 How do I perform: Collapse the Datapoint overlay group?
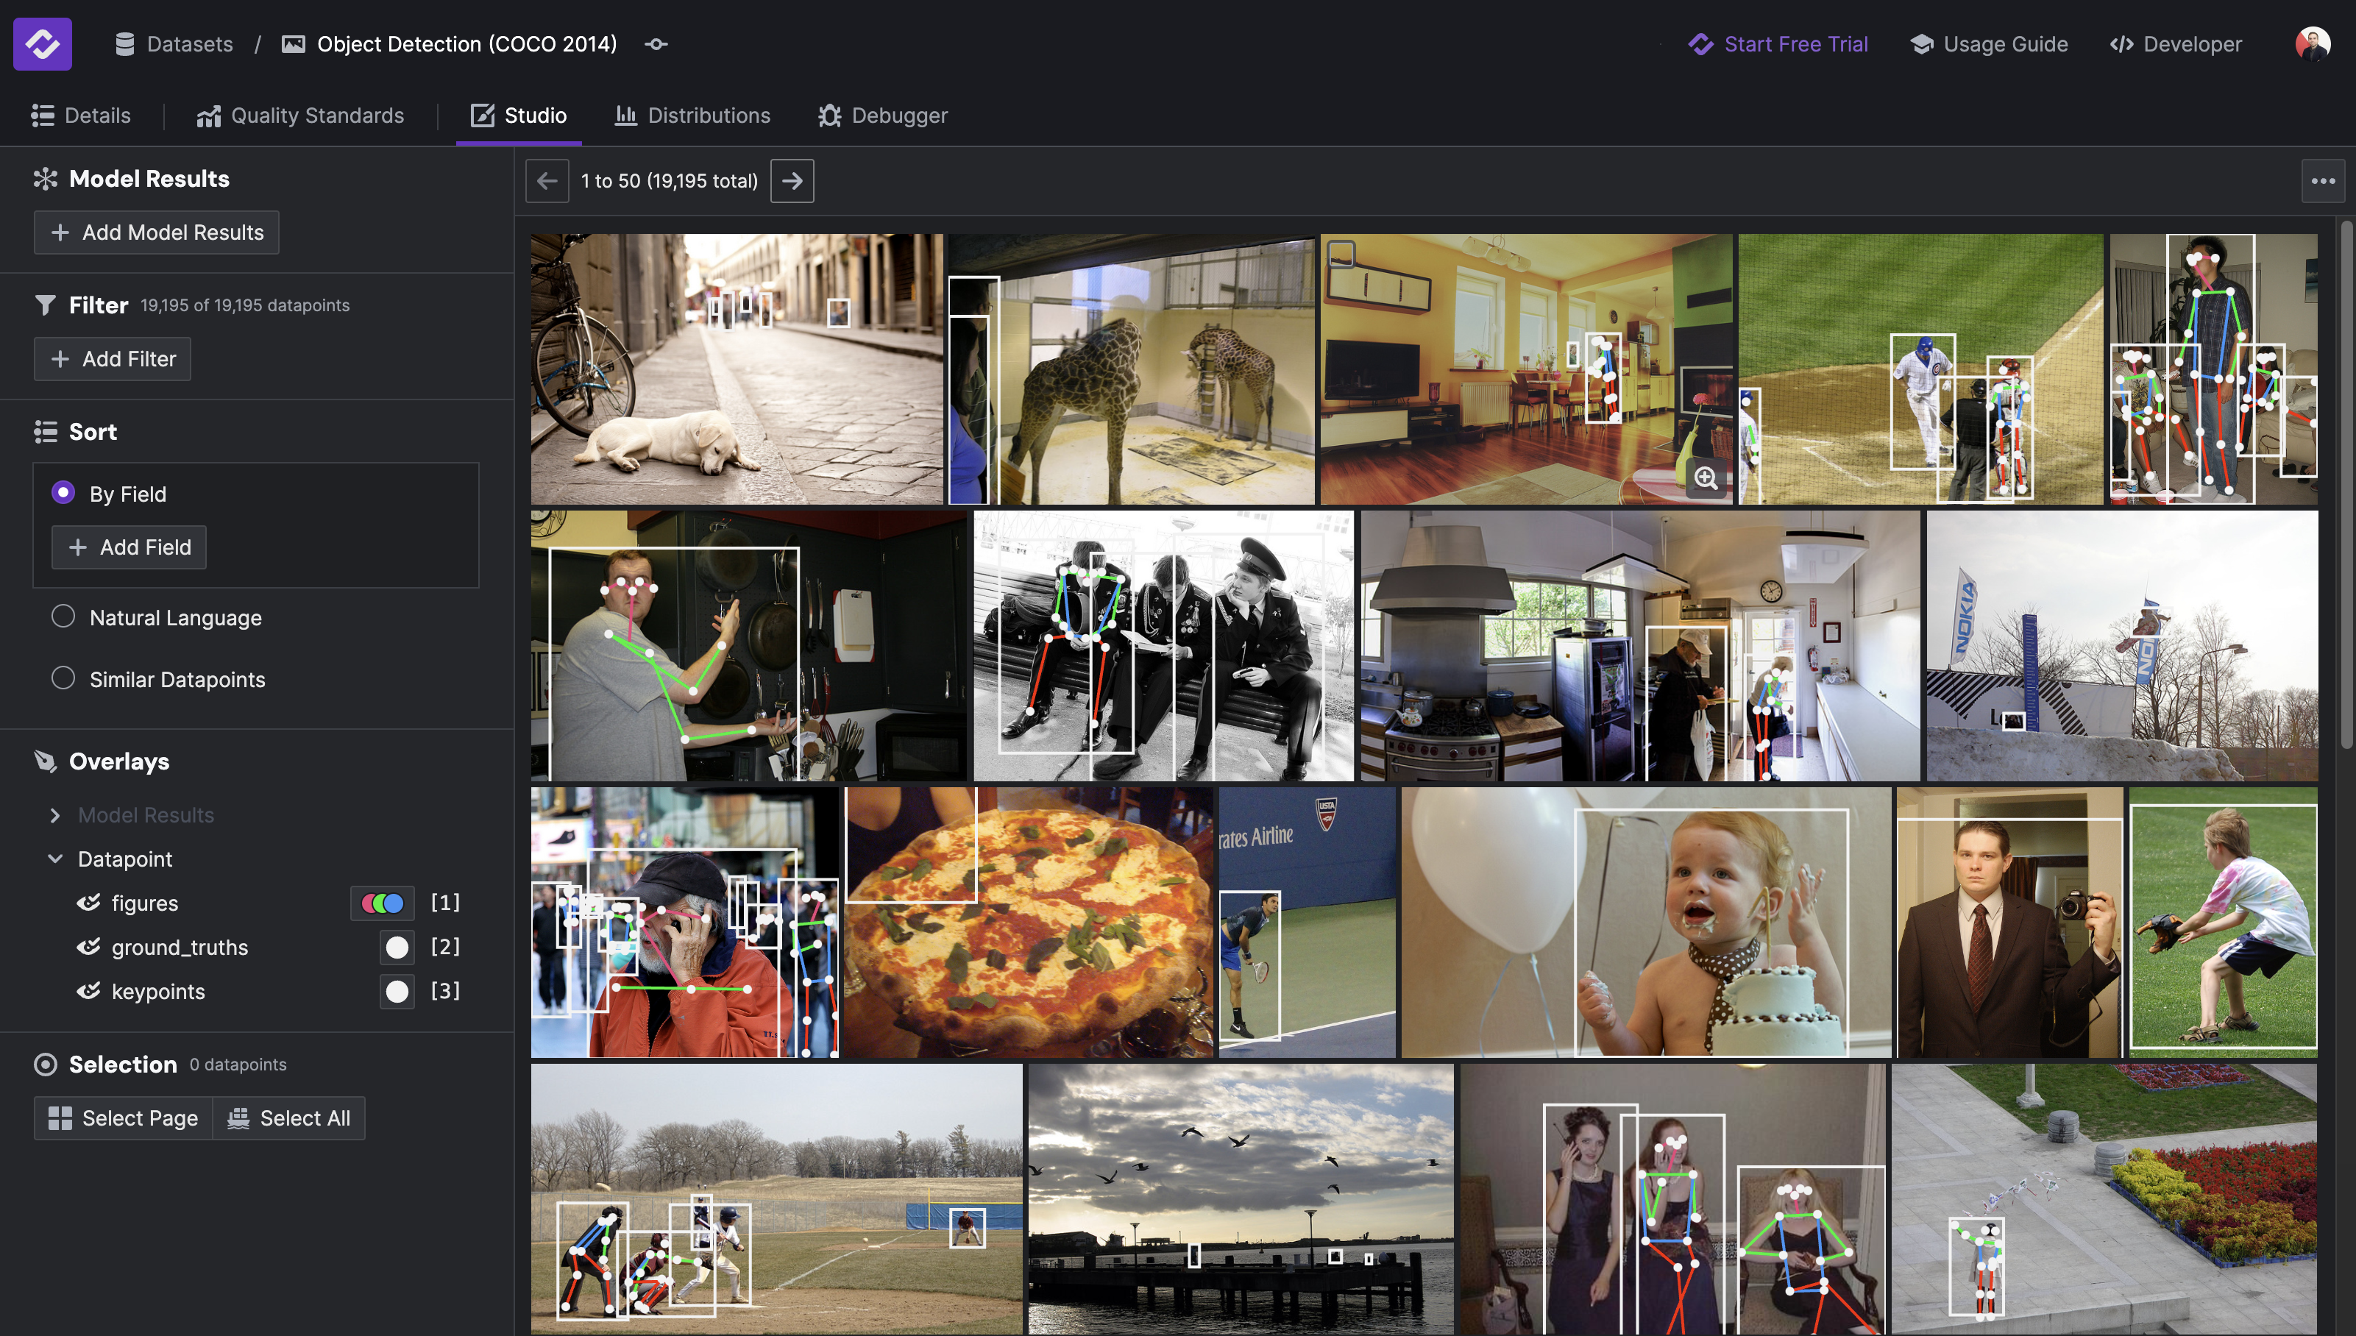pyautogui.click(x=55, y=859)
